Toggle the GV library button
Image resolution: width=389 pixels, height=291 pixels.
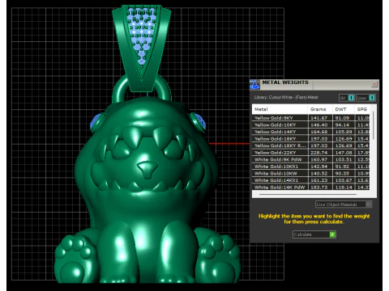[x=347, y=98]
